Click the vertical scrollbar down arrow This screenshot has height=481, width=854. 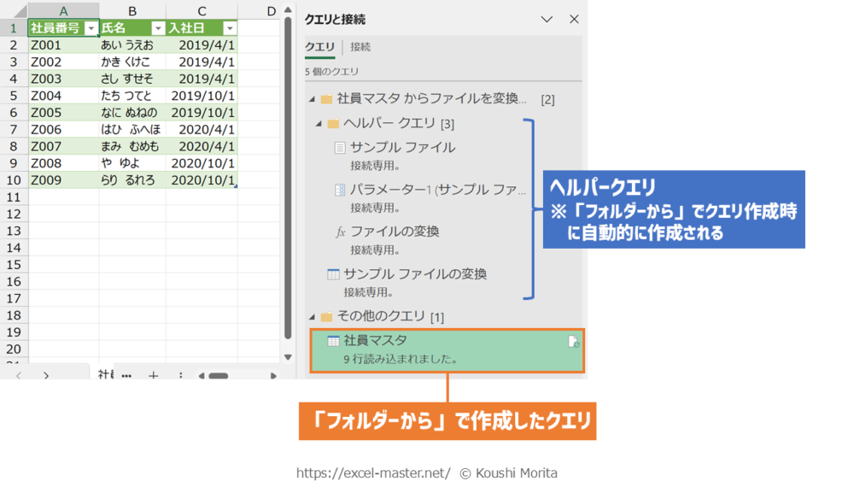288,357
